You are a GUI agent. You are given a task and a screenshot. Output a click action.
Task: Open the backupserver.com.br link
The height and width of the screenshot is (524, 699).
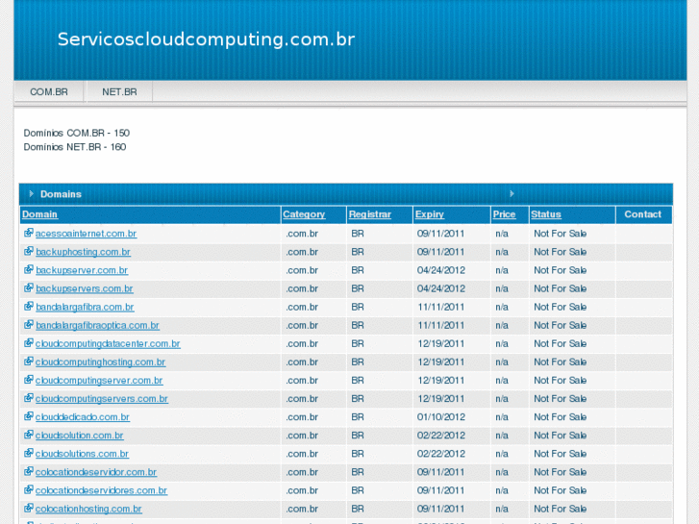coord(82,270)
